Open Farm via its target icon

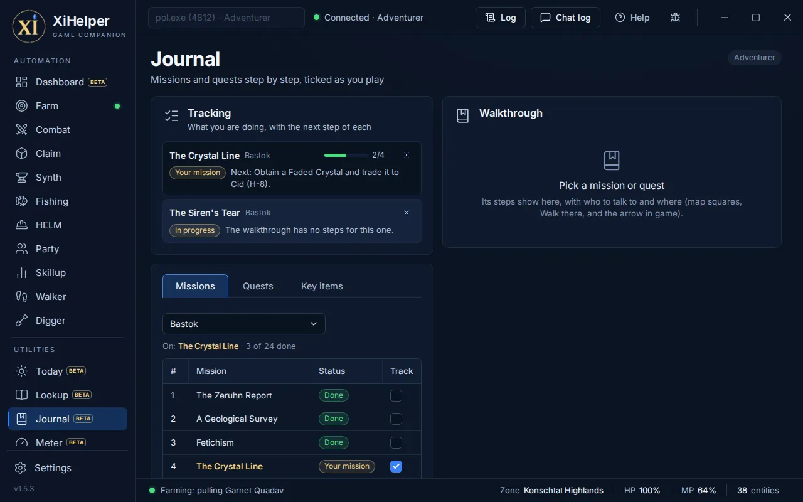(22, 106)
